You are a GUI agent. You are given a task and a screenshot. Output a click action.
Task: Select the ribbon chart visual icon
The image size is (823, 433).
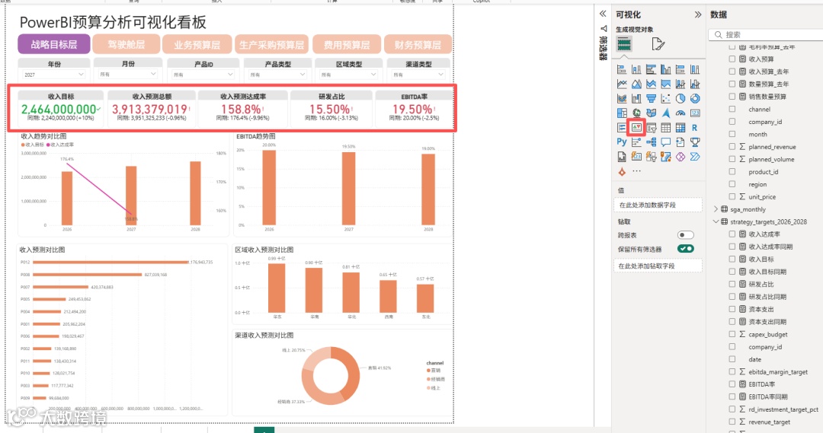622,98
